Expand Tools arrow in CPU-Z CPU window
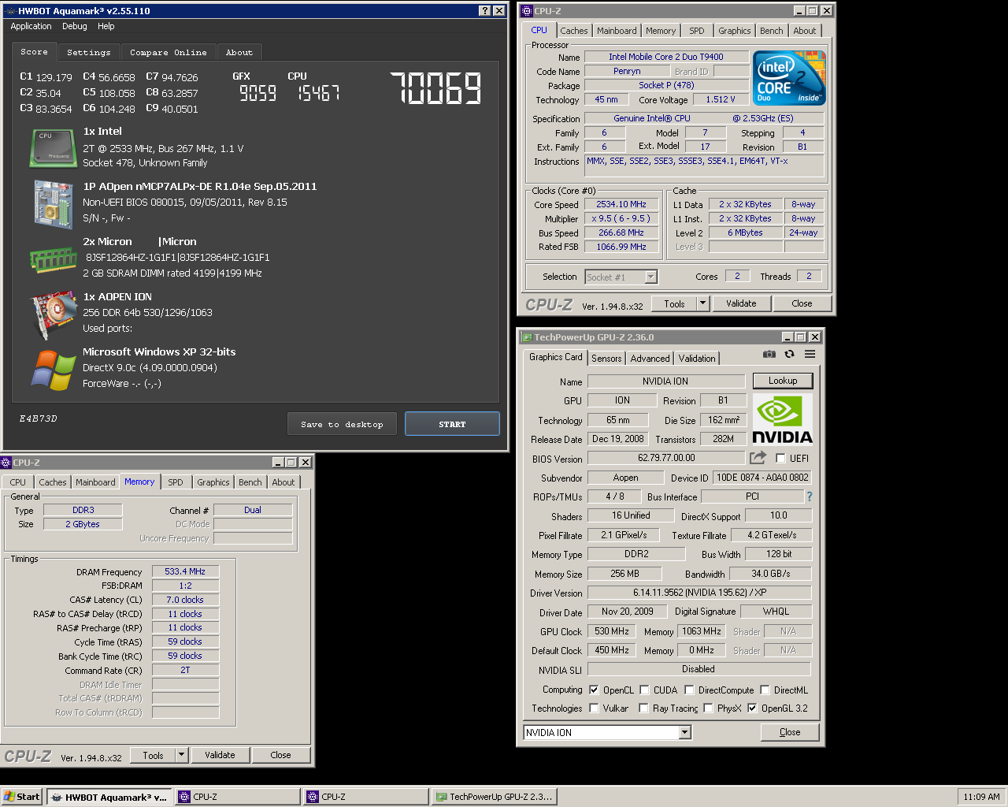1008x807 pixels. pos(703,303)
